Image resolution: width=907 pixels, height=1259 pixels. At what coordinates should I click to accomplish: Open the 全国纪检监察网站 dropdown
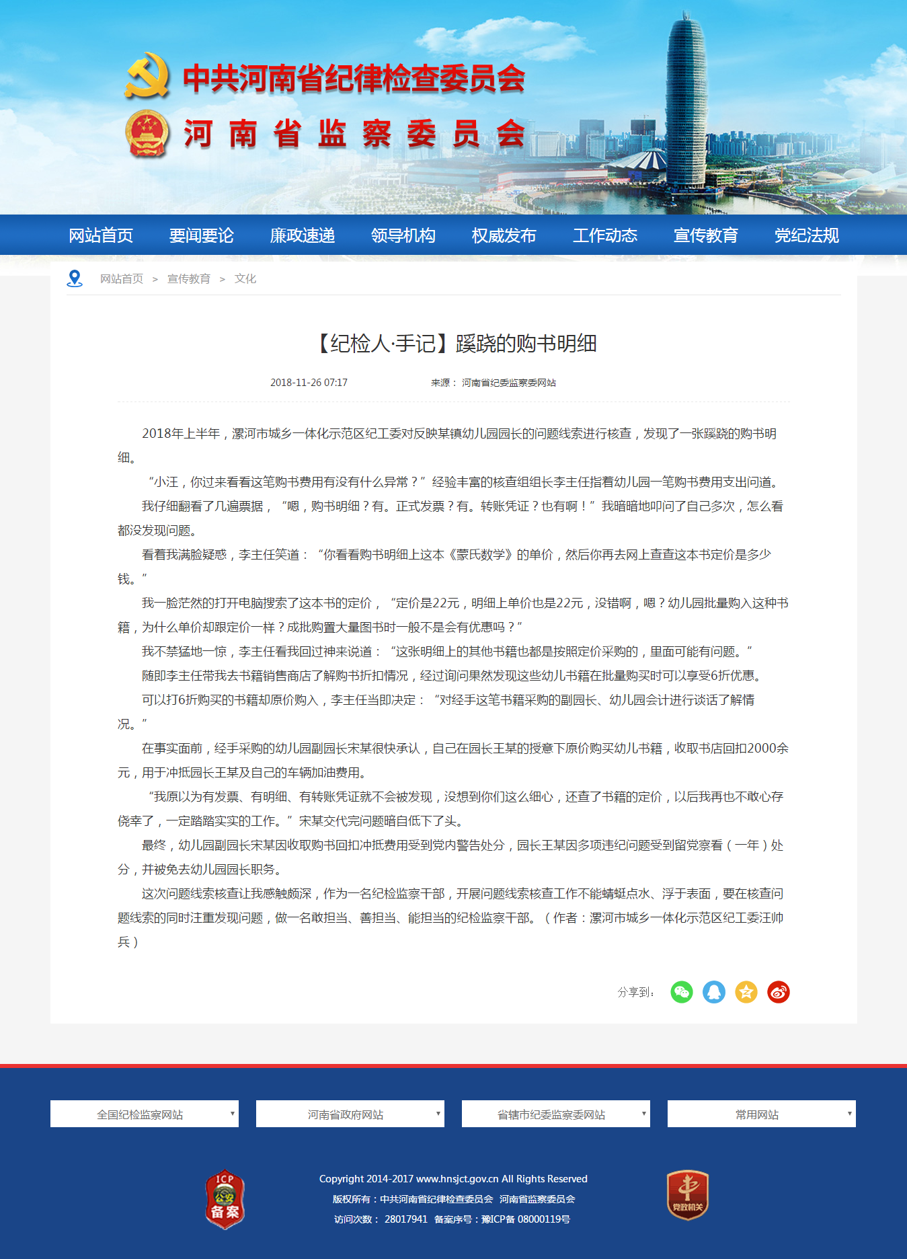click(x=145, y=1114)
